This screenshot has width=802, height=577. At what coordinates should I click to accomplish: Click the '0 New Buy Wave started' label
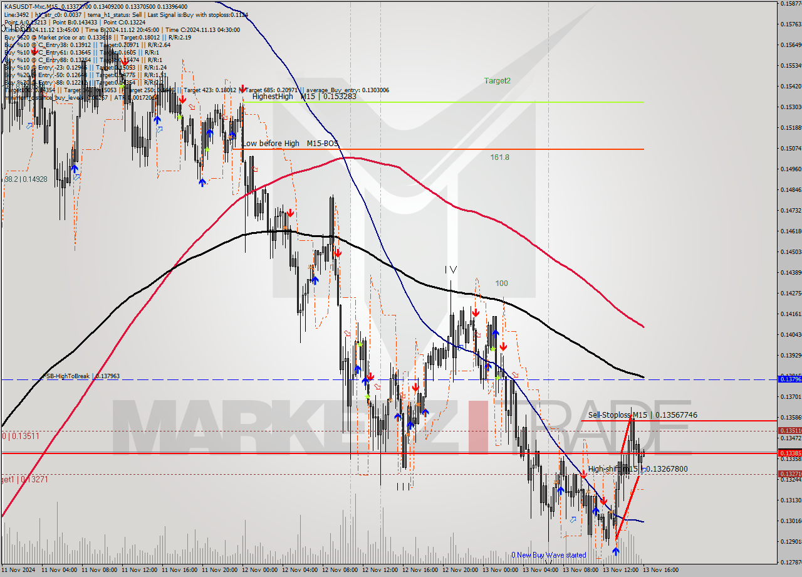click(549, 555)
